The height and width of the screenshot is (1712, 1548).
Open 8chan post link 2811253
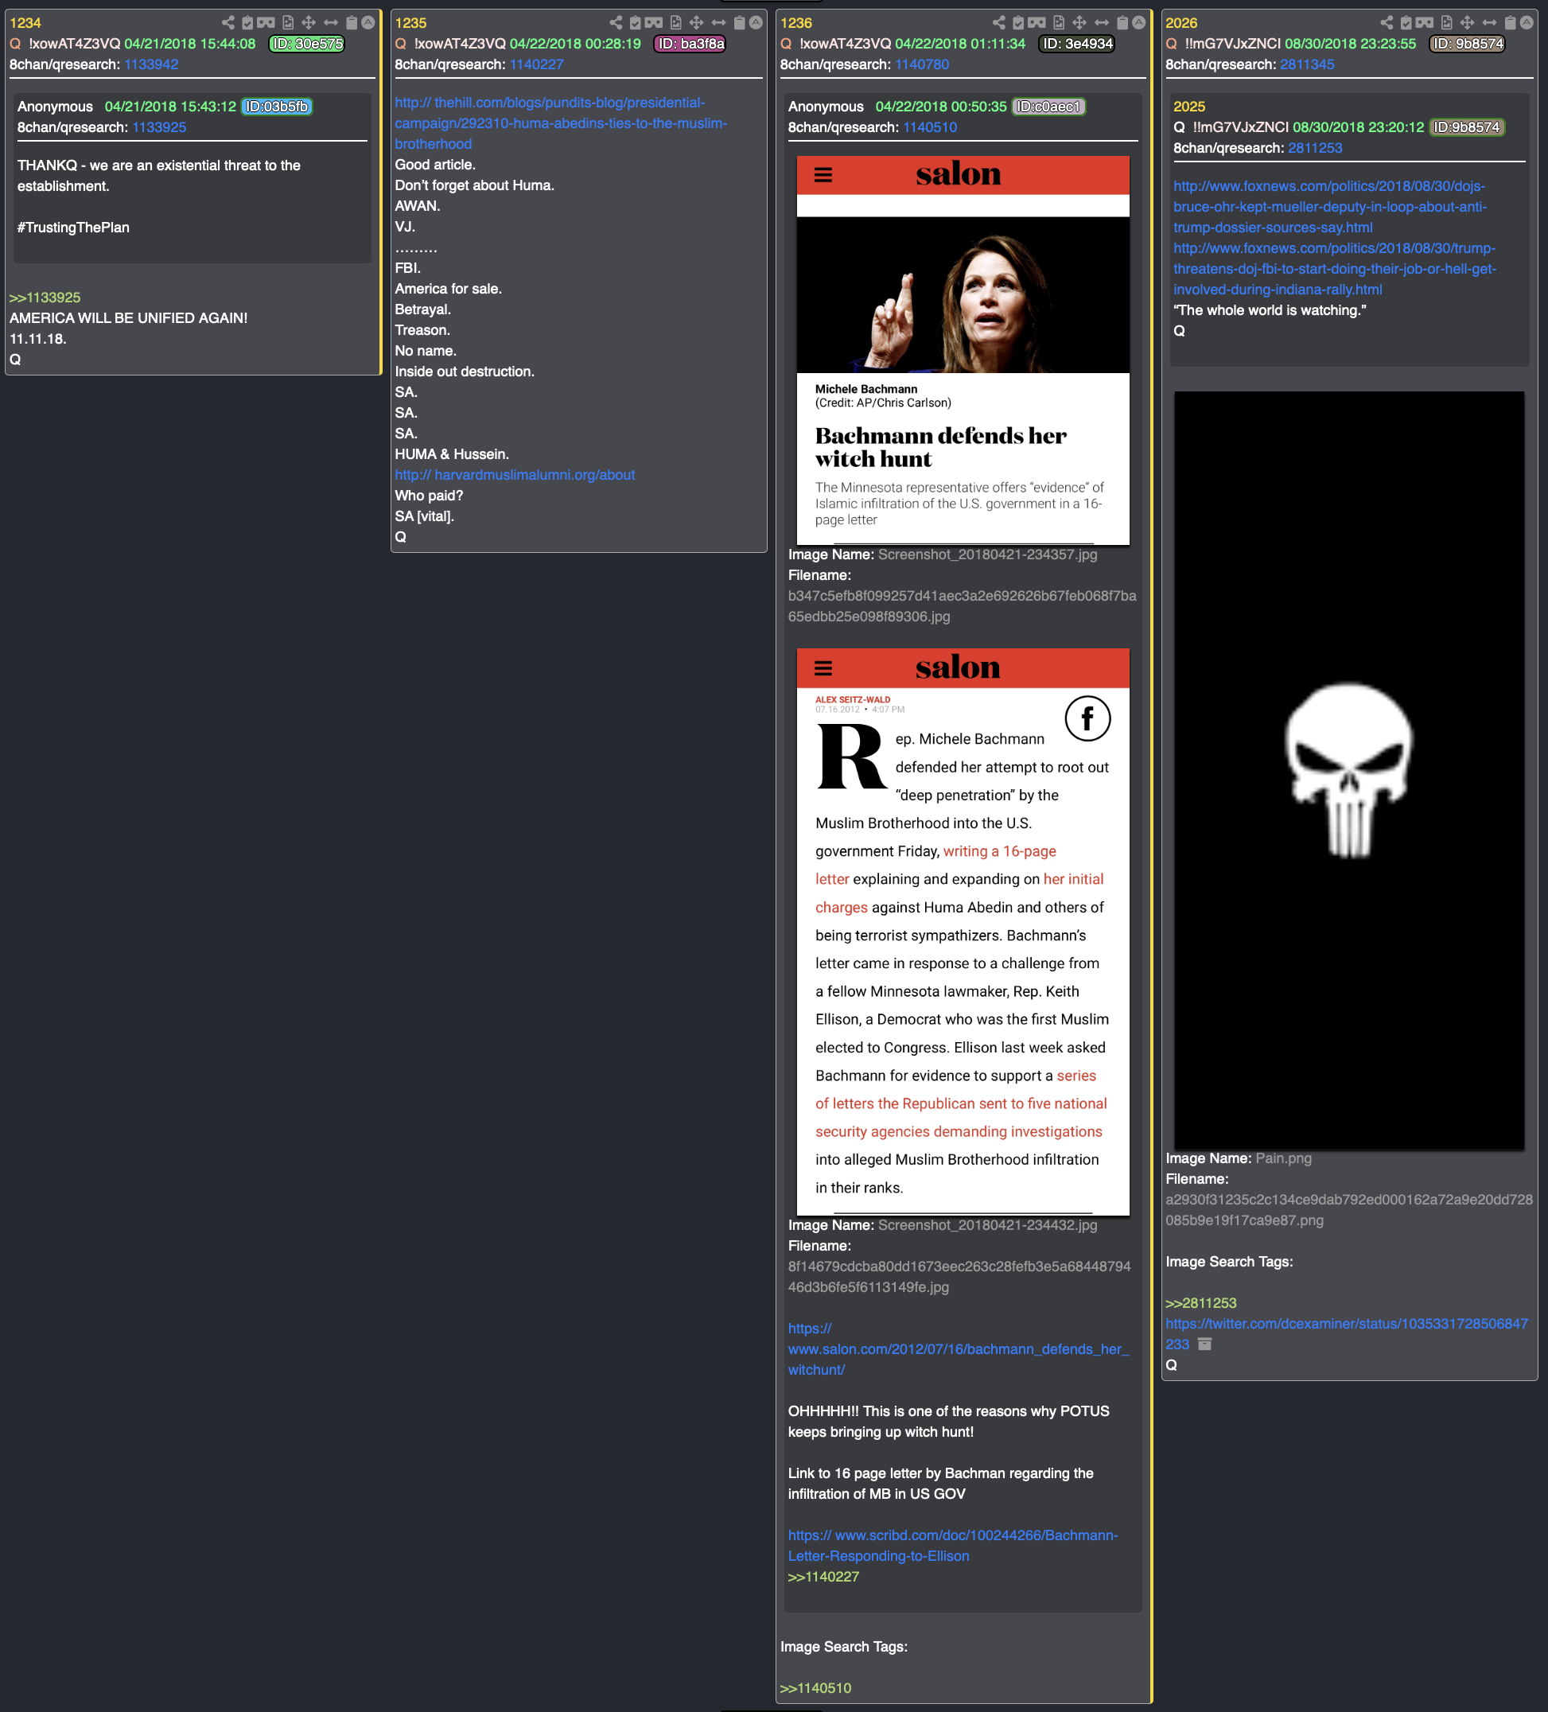1314,148
